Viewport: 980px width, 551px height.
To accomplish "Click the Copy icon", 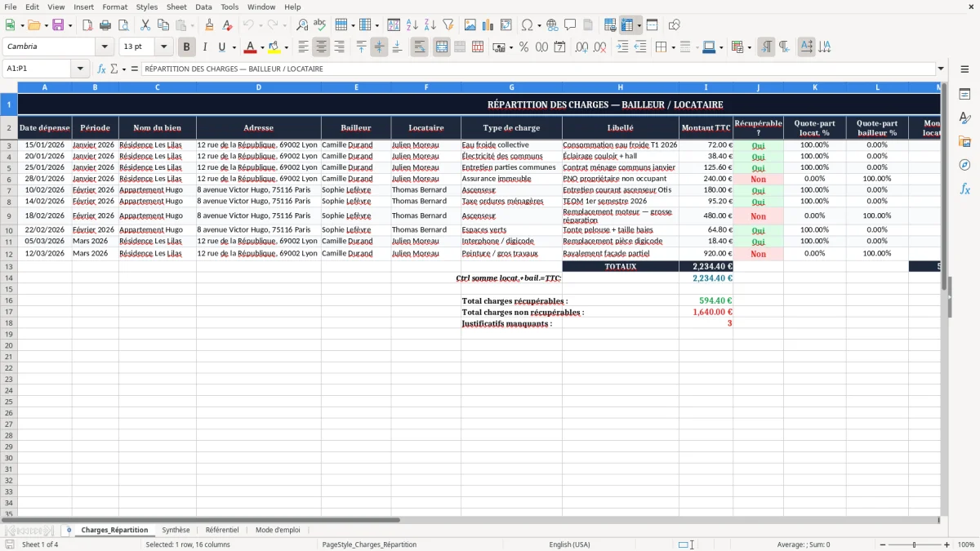I will 163,25.
